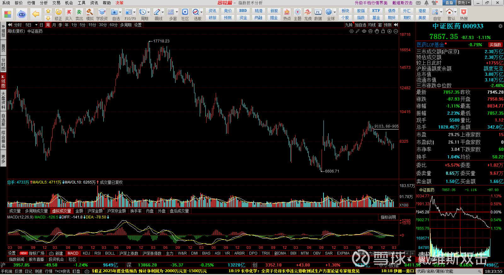Open the 分析 menu

point(44,3)
